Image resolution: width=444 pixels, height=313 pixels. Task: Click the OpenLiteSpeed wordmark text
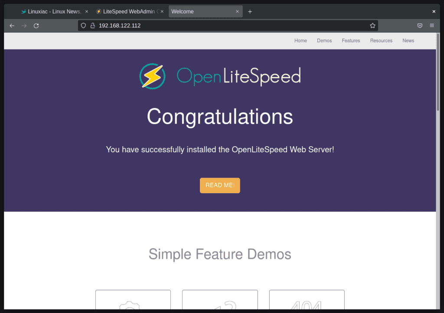click(x=239, y=76)
